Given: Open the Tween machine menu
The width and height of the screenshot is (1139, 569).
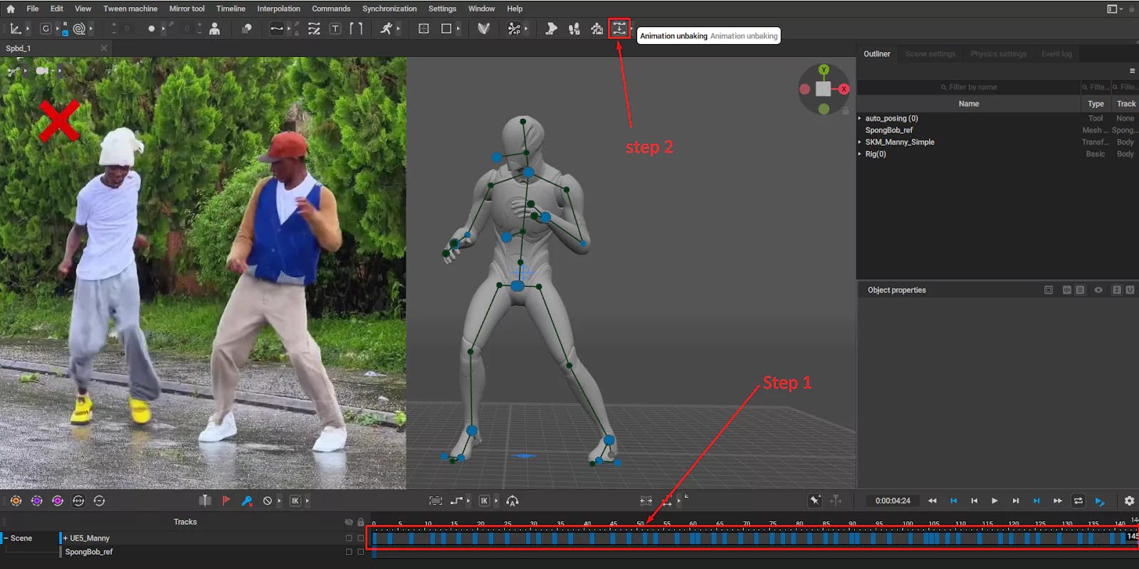Looking at the screenshot, I should [130, 9].
